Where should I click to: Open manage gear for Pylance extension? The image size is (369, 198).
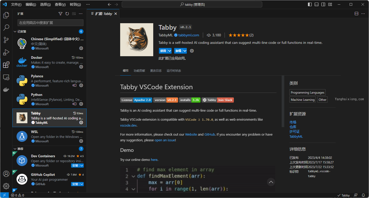pyautogui.click(x=81, y=85)
